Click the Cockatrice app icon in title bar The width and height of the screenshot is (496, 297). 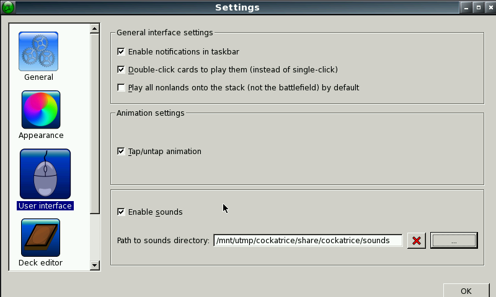[8, 7]
